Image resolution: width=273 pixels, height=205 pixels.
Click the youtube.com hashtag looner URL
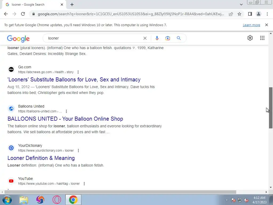point(49,184)
